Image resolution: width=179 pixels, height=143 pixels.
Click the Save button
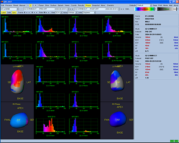(x=155, y=6)
